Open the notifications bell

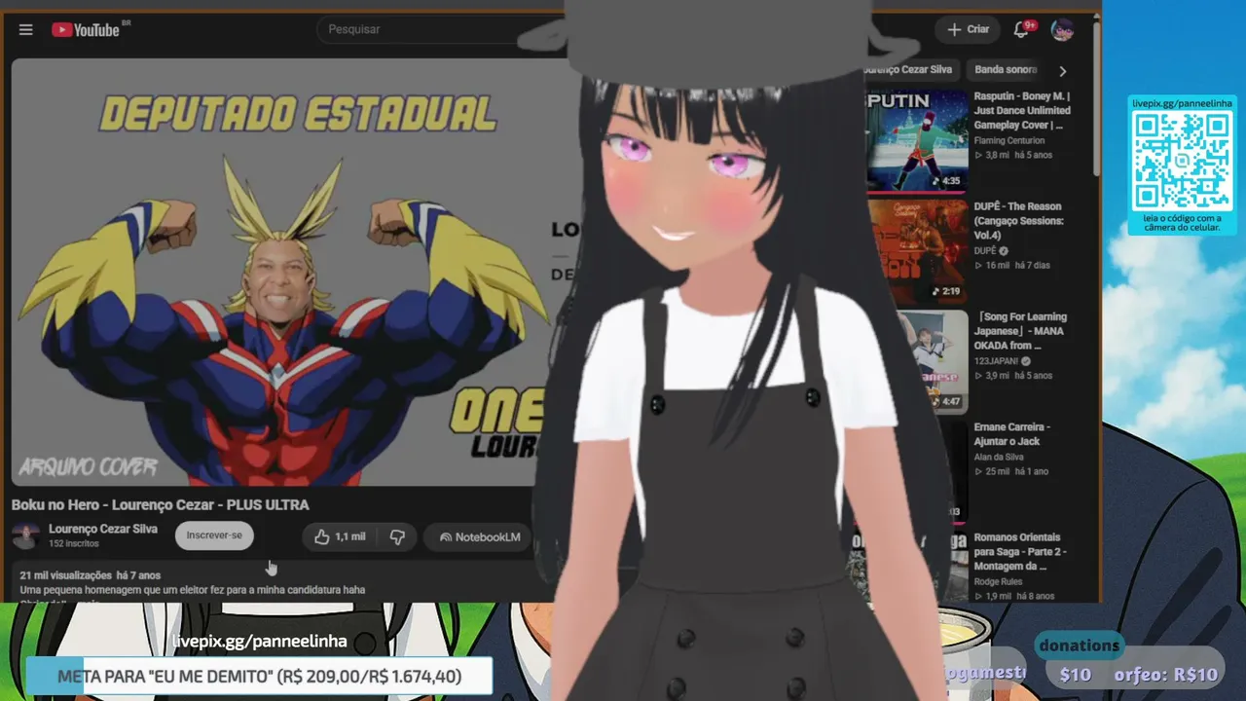click(x=1021, y=29)
